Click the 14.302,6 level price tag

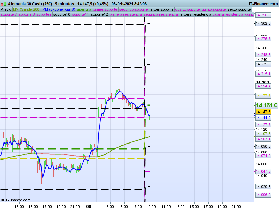263,23
